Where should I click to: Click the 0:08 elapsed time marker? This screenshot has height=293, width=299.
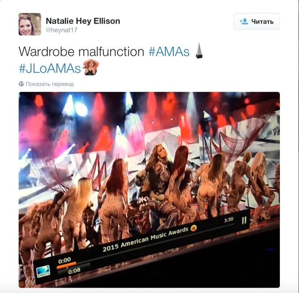click(74, 271)
